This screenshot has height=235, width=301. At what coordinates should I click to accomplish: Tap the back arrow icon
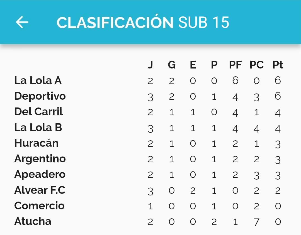click(22, 22)
